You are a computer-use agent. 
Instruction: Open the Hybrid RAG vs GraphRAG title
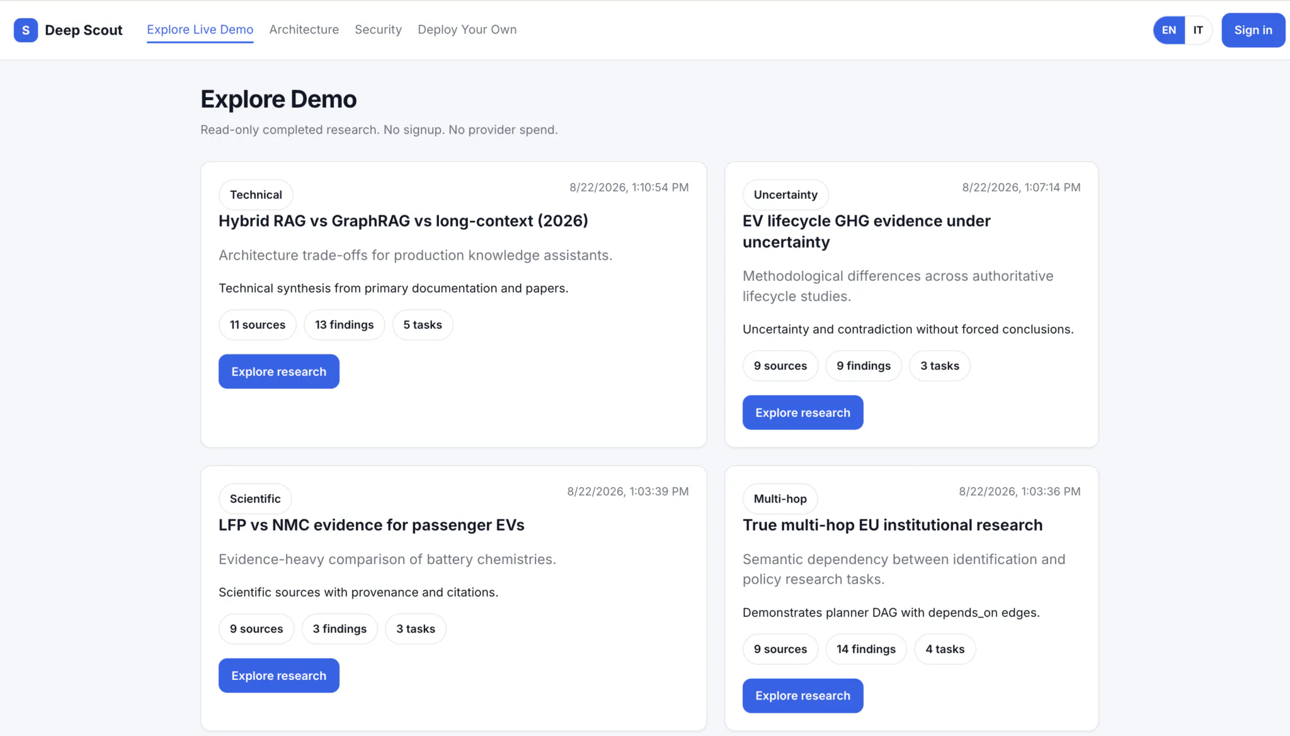[x=403, y=221]
